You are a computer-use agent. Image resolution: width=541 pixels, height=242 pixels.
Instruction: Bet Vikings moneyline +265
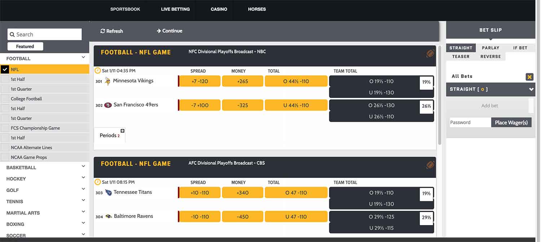point(242,81)
